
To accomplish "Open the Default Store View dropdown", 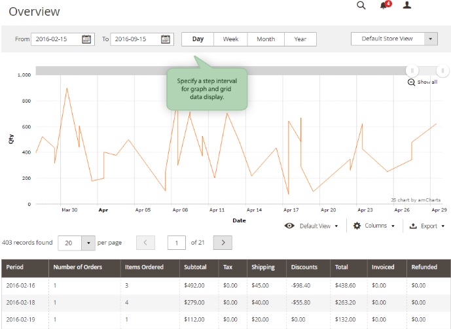I will pyautogui.click(x=394, y=39).
